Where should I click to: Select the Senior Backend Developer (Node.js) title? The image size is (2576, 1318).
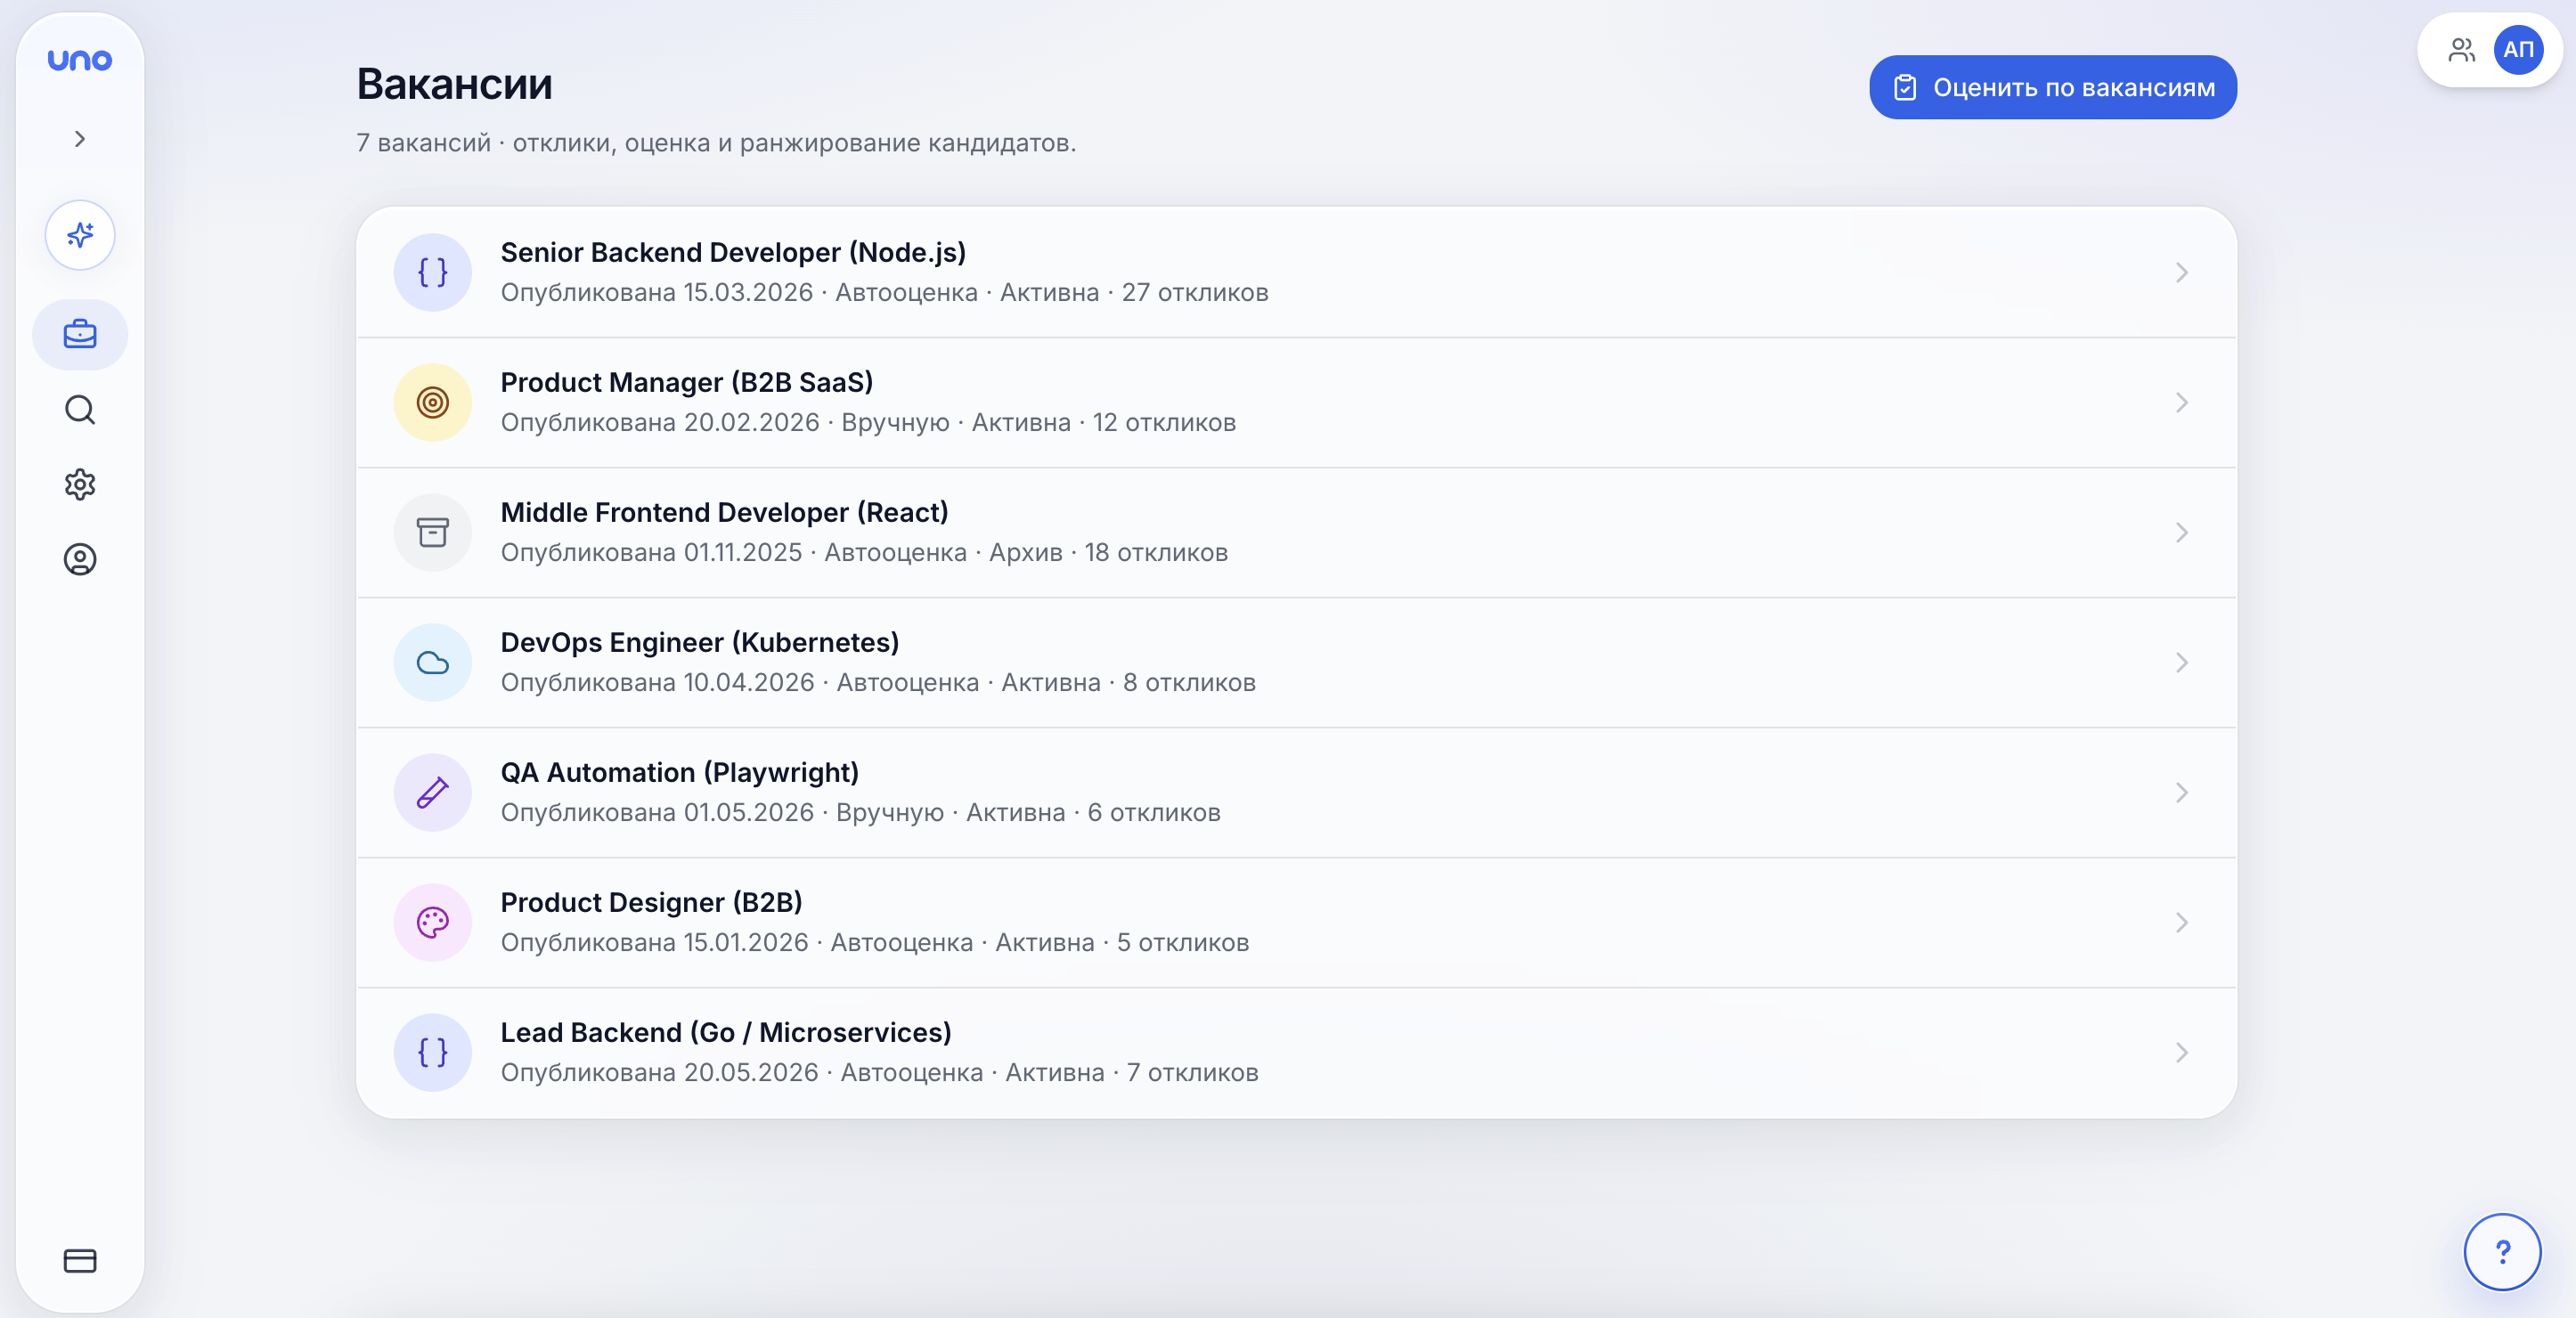733,252
